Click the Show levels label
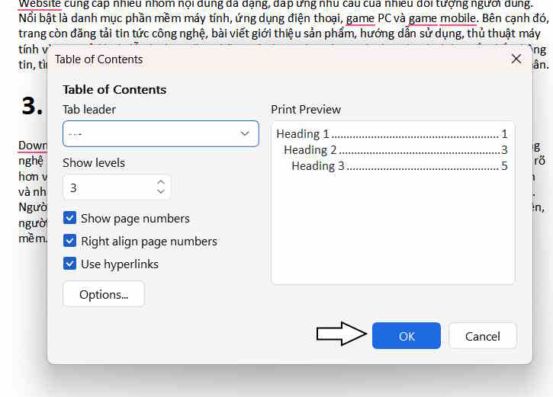The width and height of the screenshot is (553, 397). tap(94, 163)
